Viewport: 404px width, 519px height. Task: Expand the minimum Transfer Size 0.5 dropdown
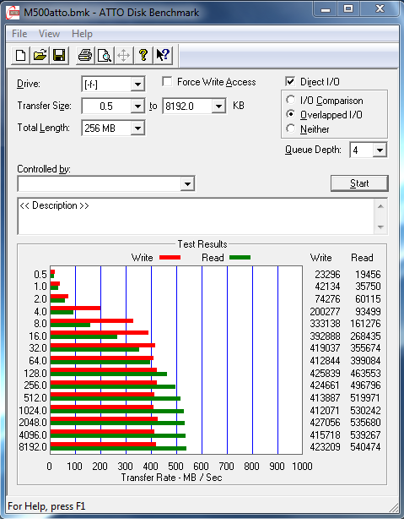point(137,107)
